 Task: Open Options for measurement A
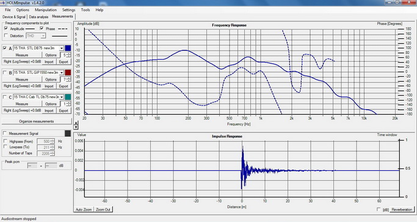coord(51,55)
